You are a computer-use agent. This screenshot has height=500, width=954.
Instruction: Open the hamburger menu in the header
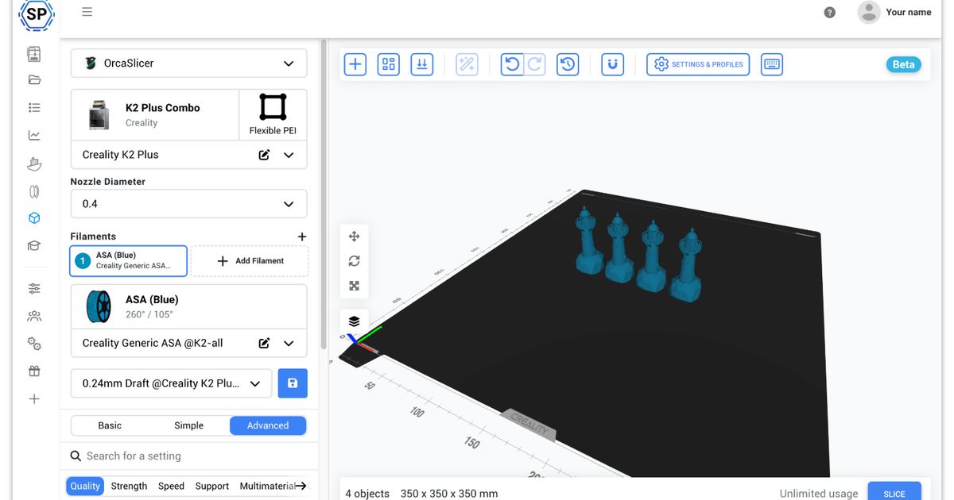coord(87,12)
